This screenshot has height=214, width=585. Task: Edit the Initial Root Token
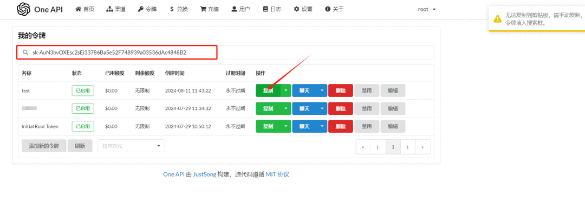point(393,126)
